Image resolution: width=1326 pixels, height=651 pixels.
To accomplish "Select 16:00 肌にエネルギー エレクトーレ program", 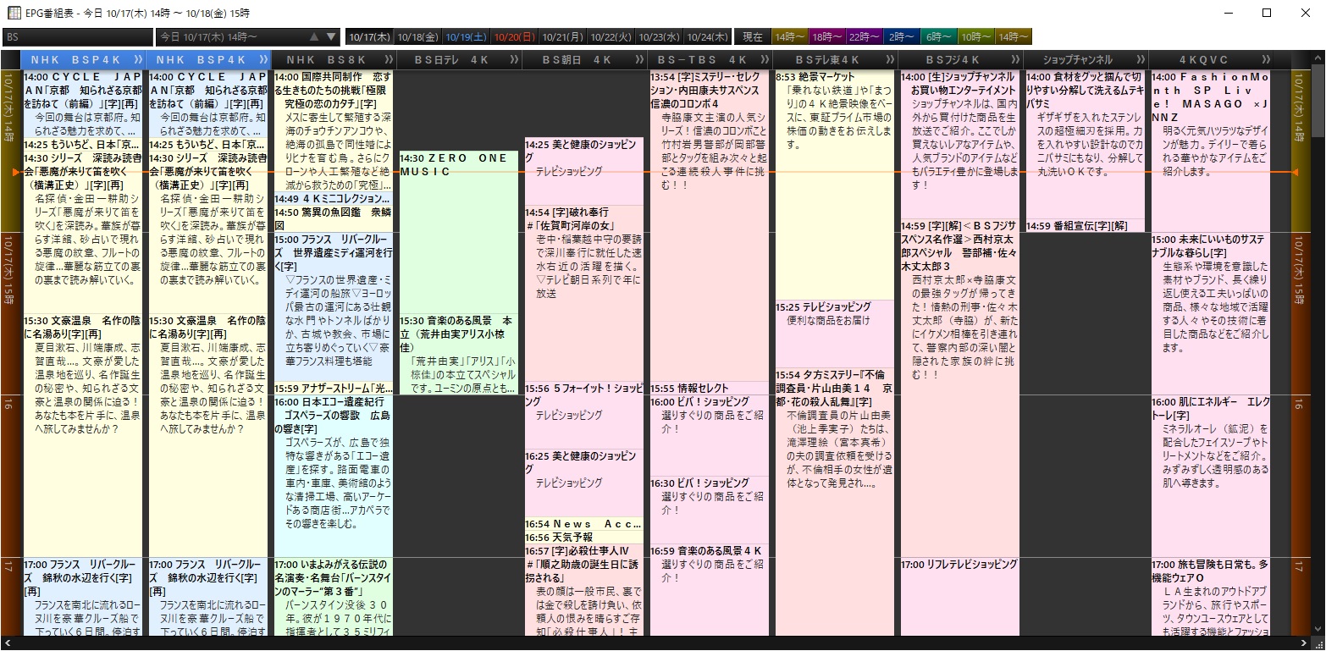I will pos(1210,476).
